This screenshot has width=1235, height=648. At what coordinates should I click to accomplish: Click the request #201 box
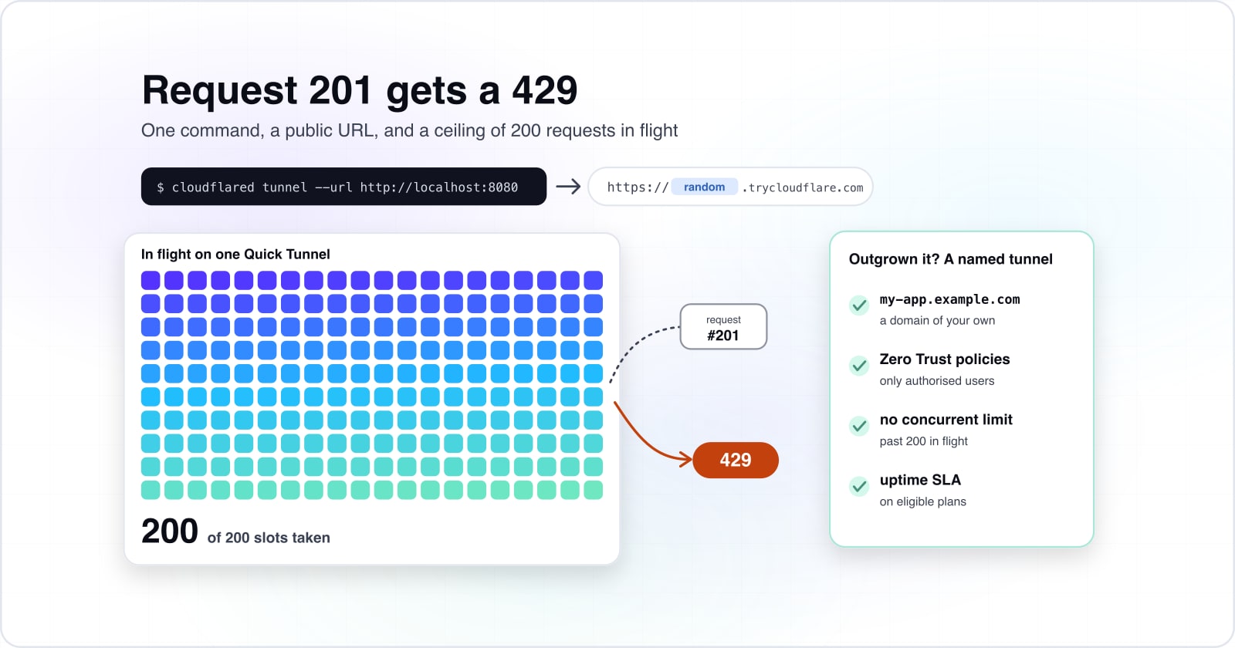pyautogui.click(x=723, y=327)
